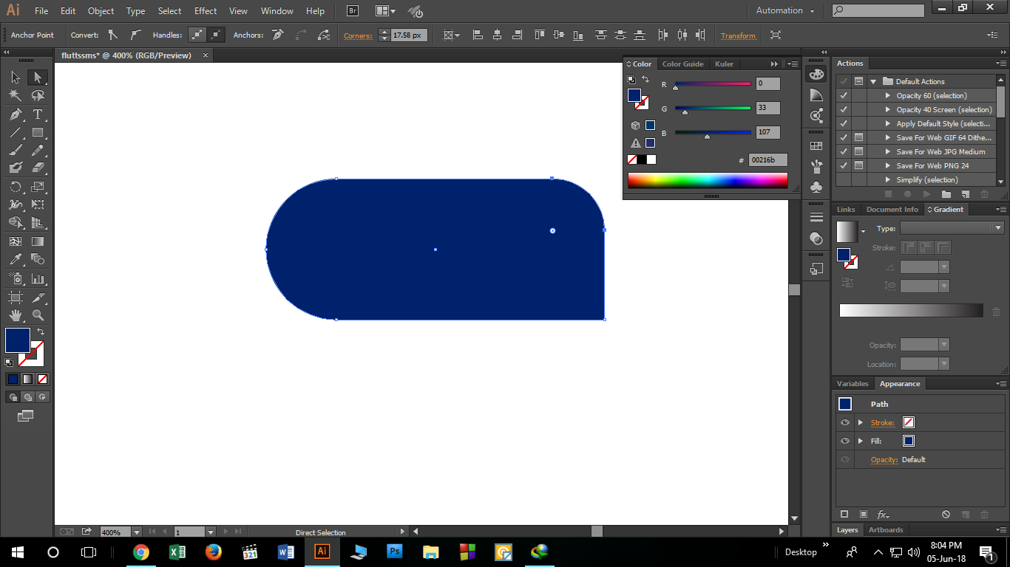Select the Paintbrush tool

[x=16, y=151]
